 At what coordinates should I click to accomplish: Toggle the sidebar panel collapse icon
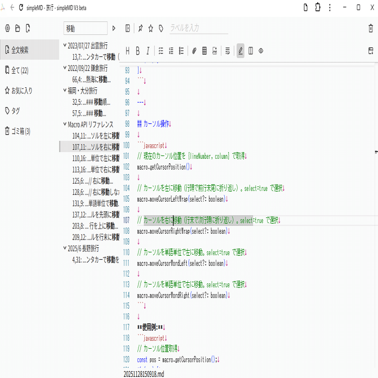[127, 28]
